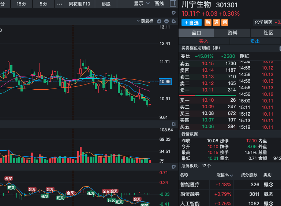Activate the 画线 drawing tool
The image size is (281, 206).
159,4
